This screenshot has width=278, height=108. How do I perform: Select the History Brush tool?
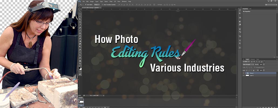(x=80, y=36)
